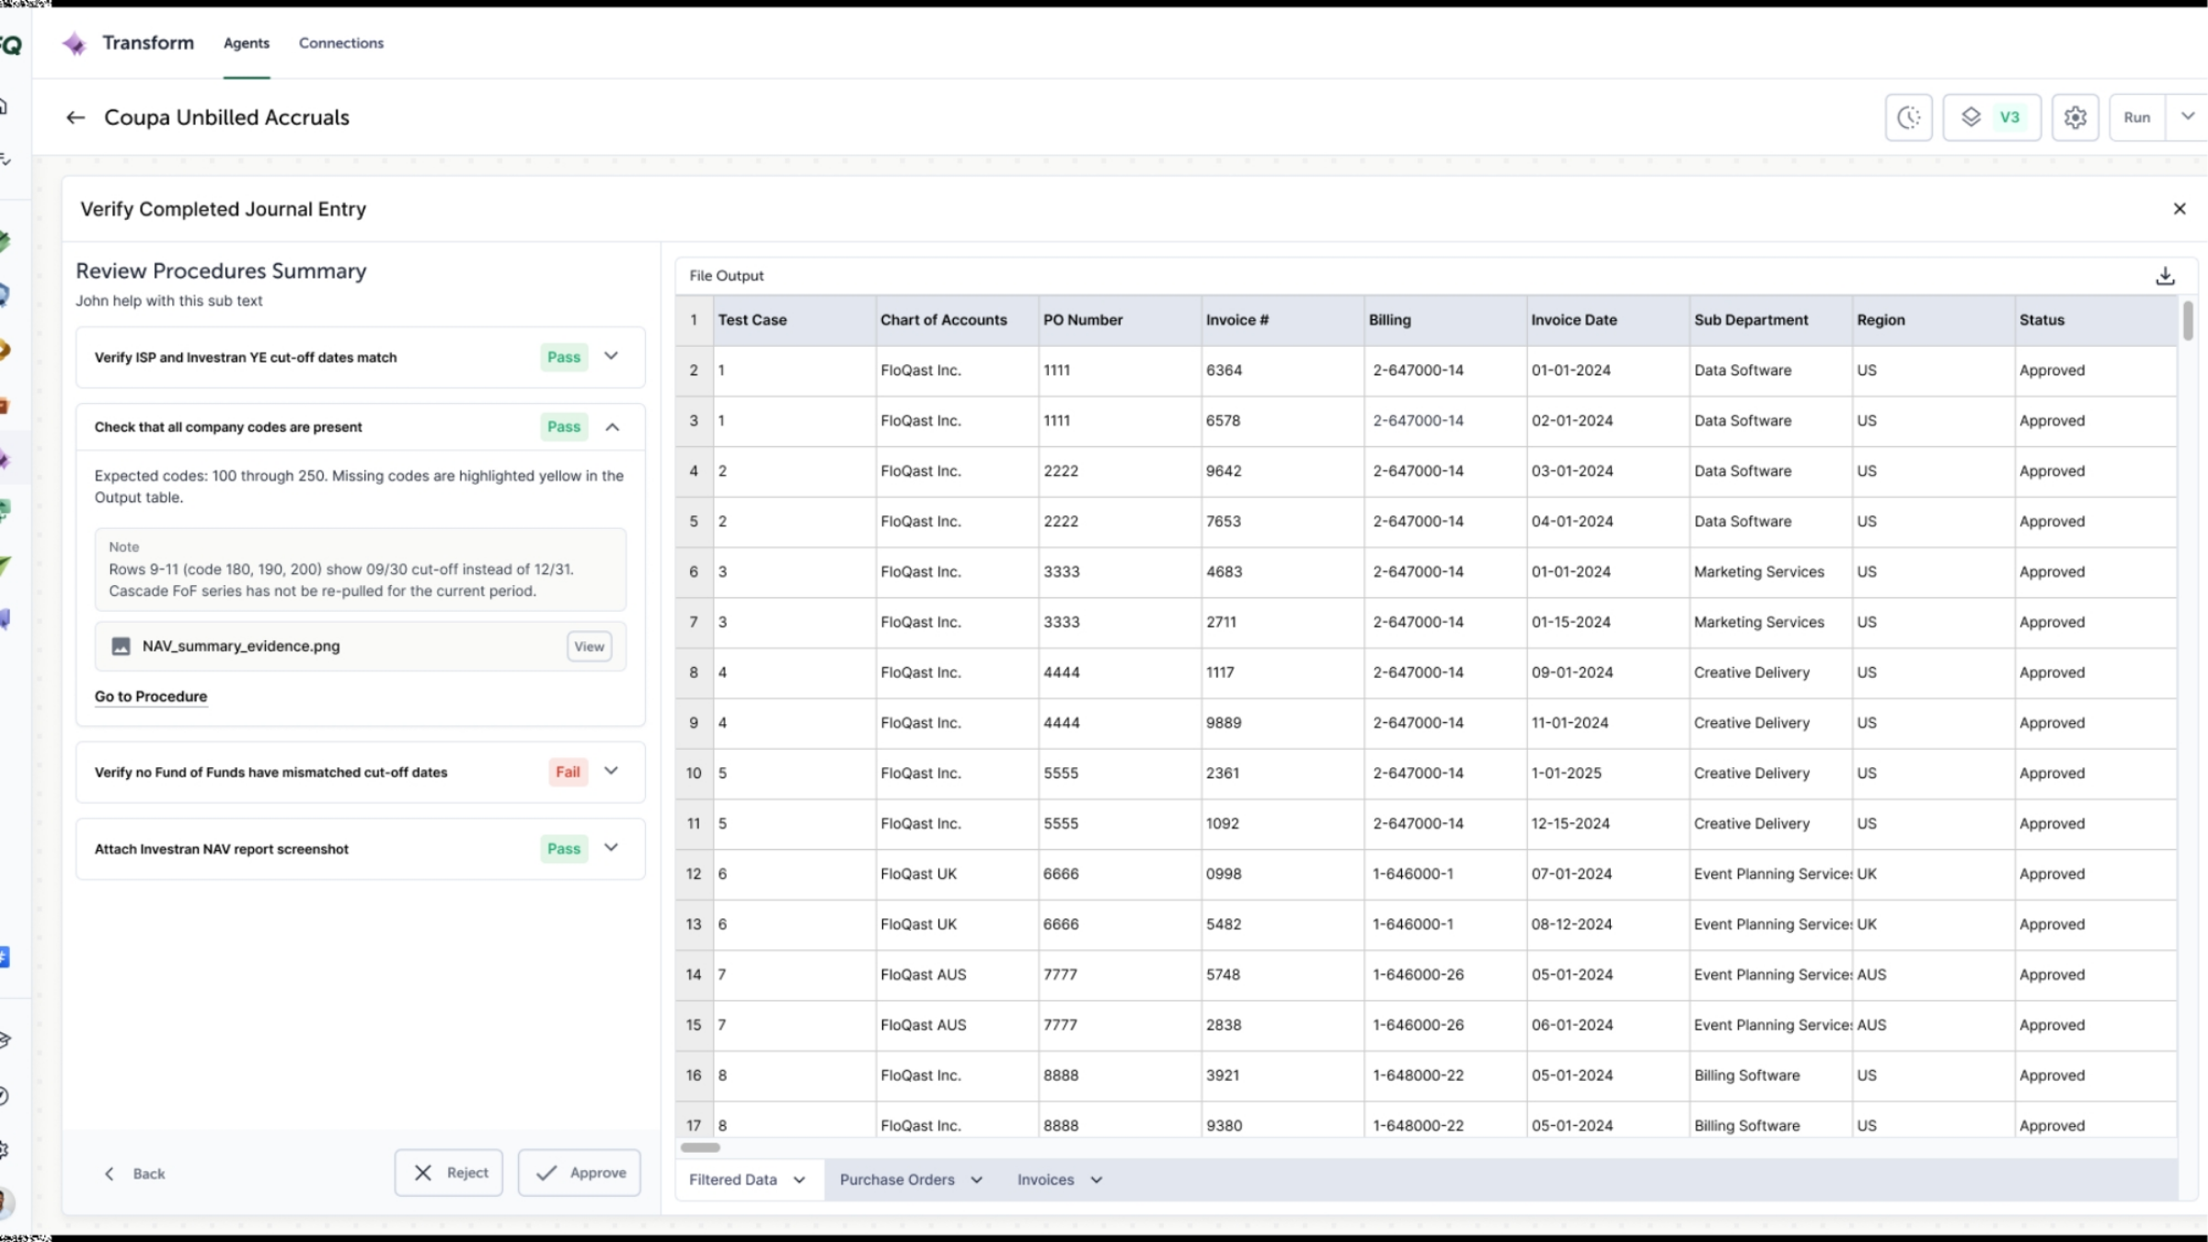Click the vertical scrollbar of the output table
The width and height of the screenshot is (2208, 1242).
(2188, 321)
